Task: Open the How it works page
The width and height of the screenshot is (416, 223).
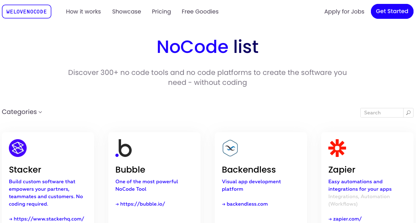Action: pos(83,11)
